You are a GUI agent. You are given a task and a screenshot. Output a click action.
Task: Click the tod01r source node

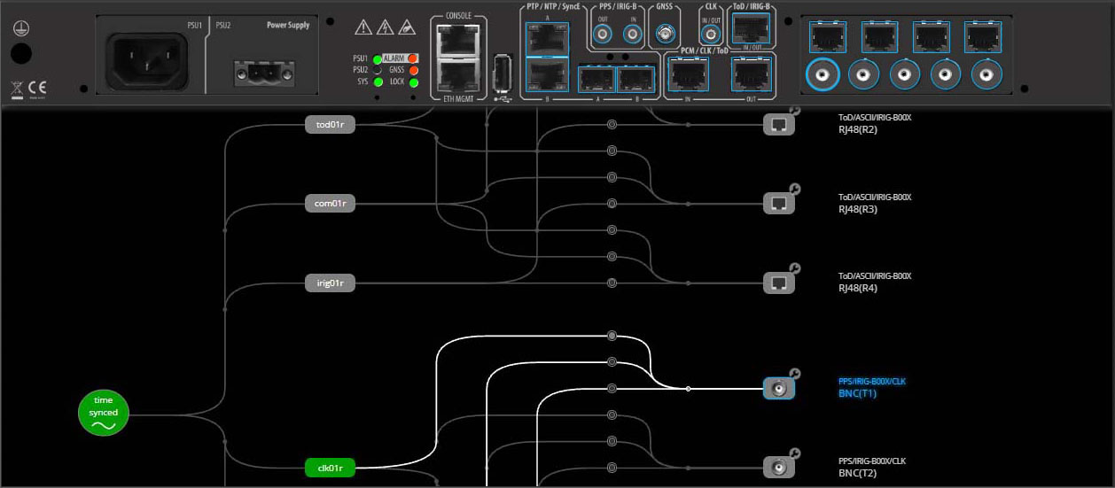pyautogui.click(x=329, y=125)
